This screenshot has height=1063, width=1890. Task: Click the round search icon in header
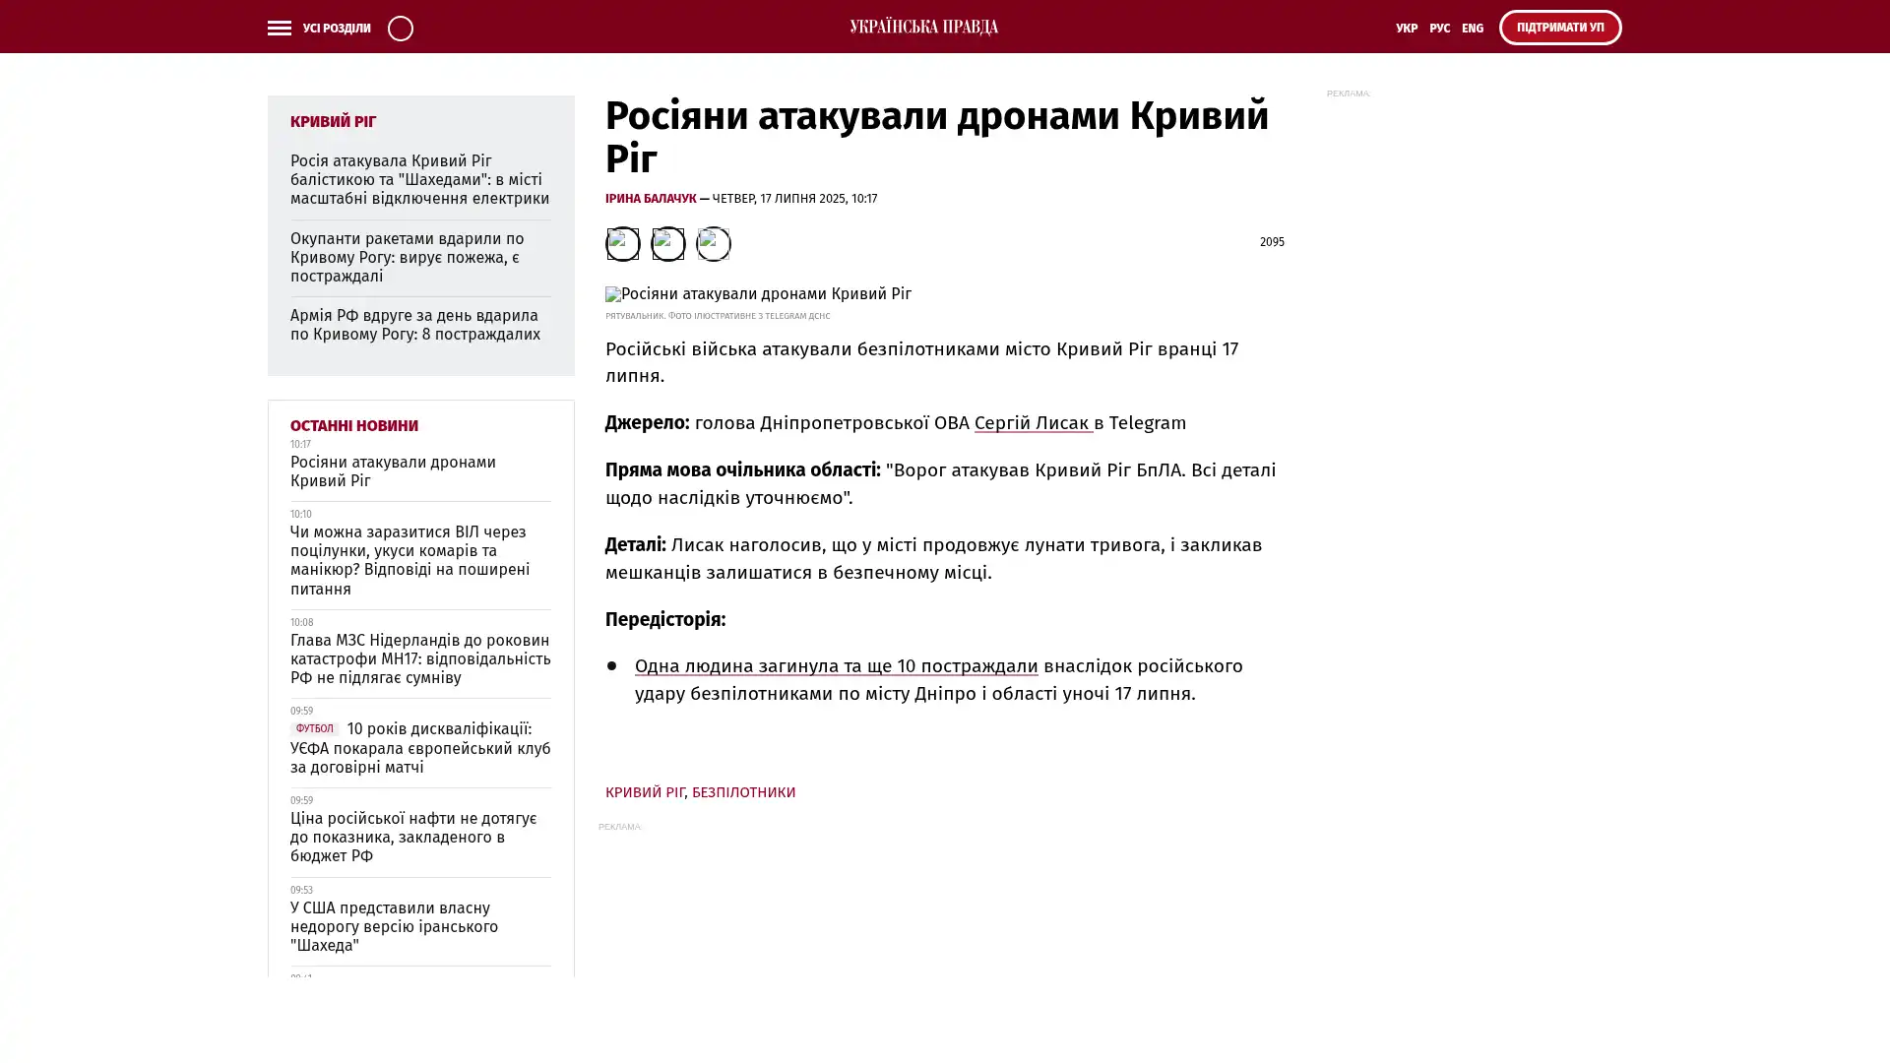point(400,28)
